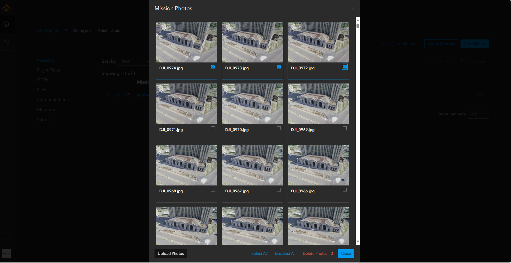Open the chat feedback icon at bottom left
The width and height of the screenshot is (511, 263).
[6, 236]
